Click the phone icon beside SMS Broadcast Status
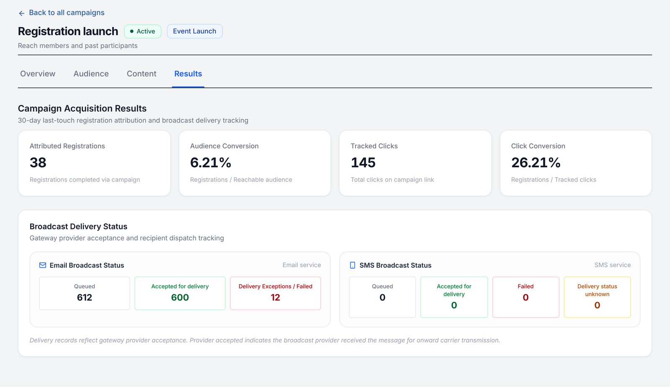 coord(353,265)
